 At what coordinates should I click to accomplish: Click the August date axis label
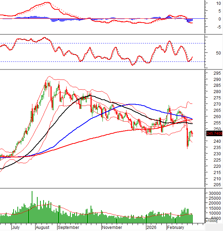[42, 228]
